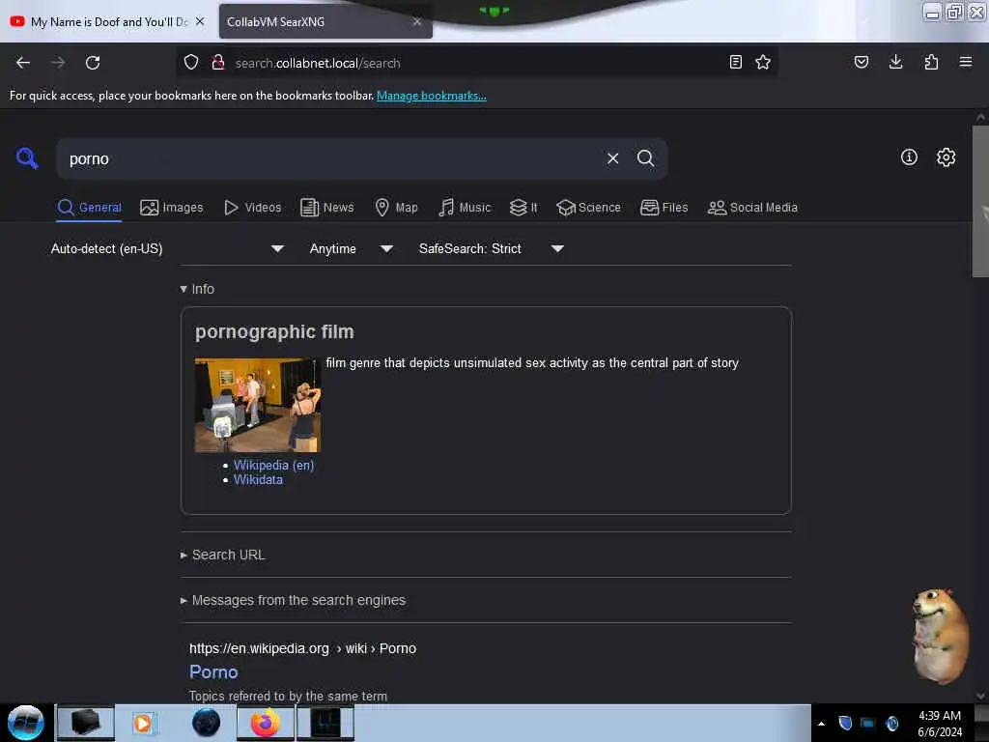
Task: Submit search with the magnifier button
Action: click(645, 158)
